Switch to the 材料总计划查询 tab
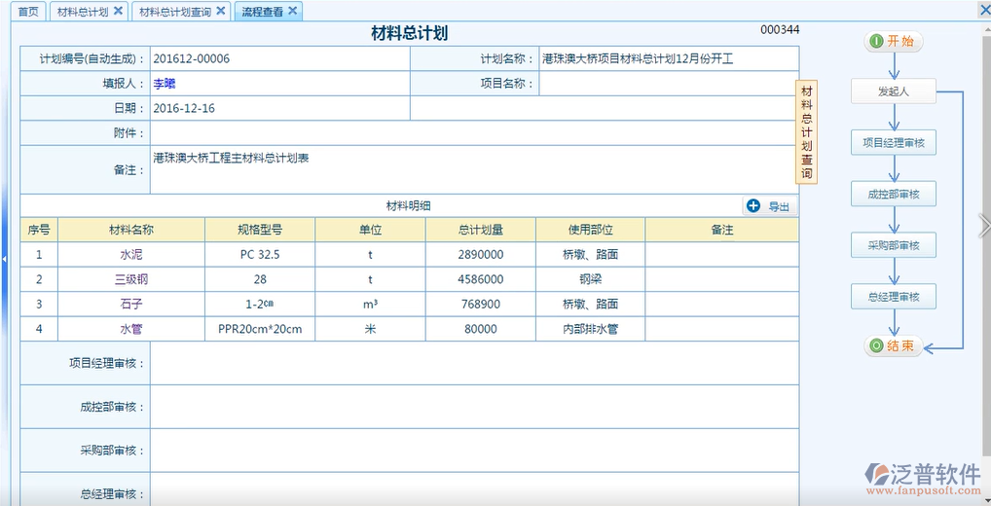991x506 pixels. [174, 12]
